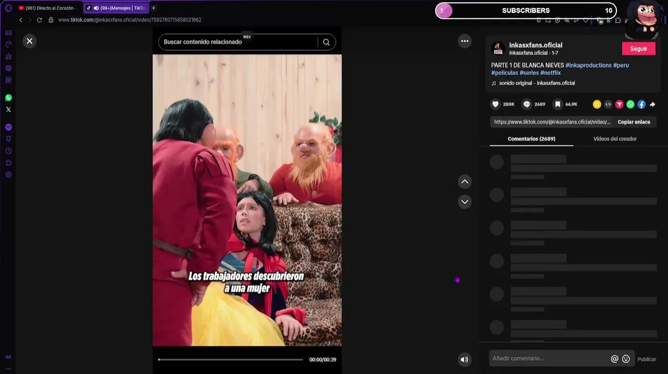Open the purple music player icon in sidebar
Viewport: 668px width, 374px height.
pos(8,127)
